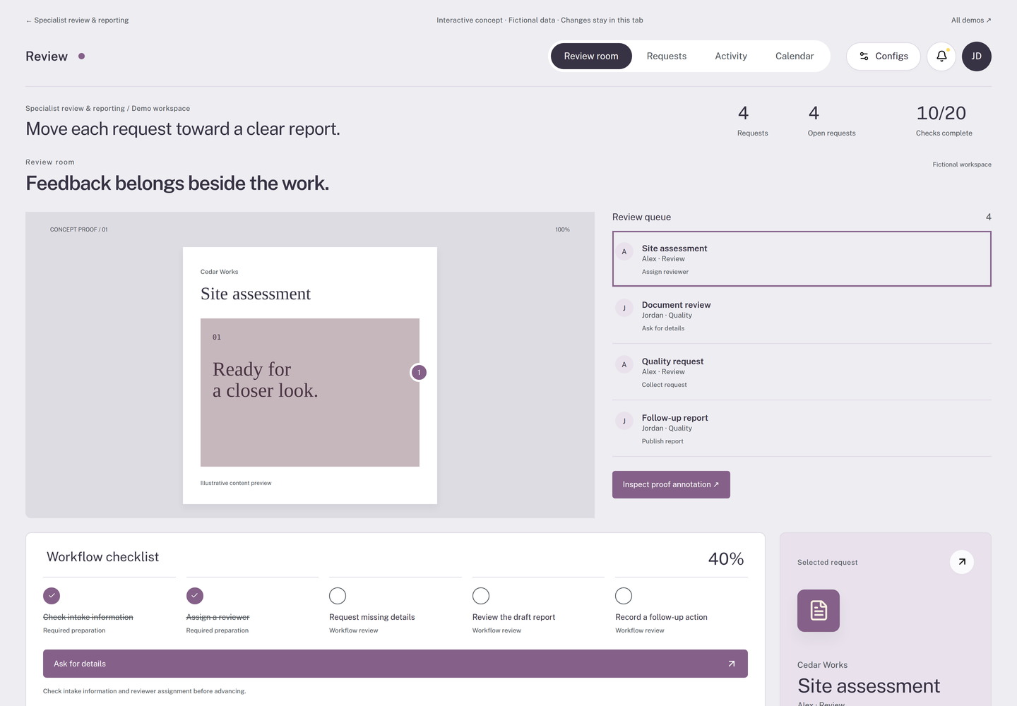Click the 10/20 Checks complete stat

[x=944, y=120]
